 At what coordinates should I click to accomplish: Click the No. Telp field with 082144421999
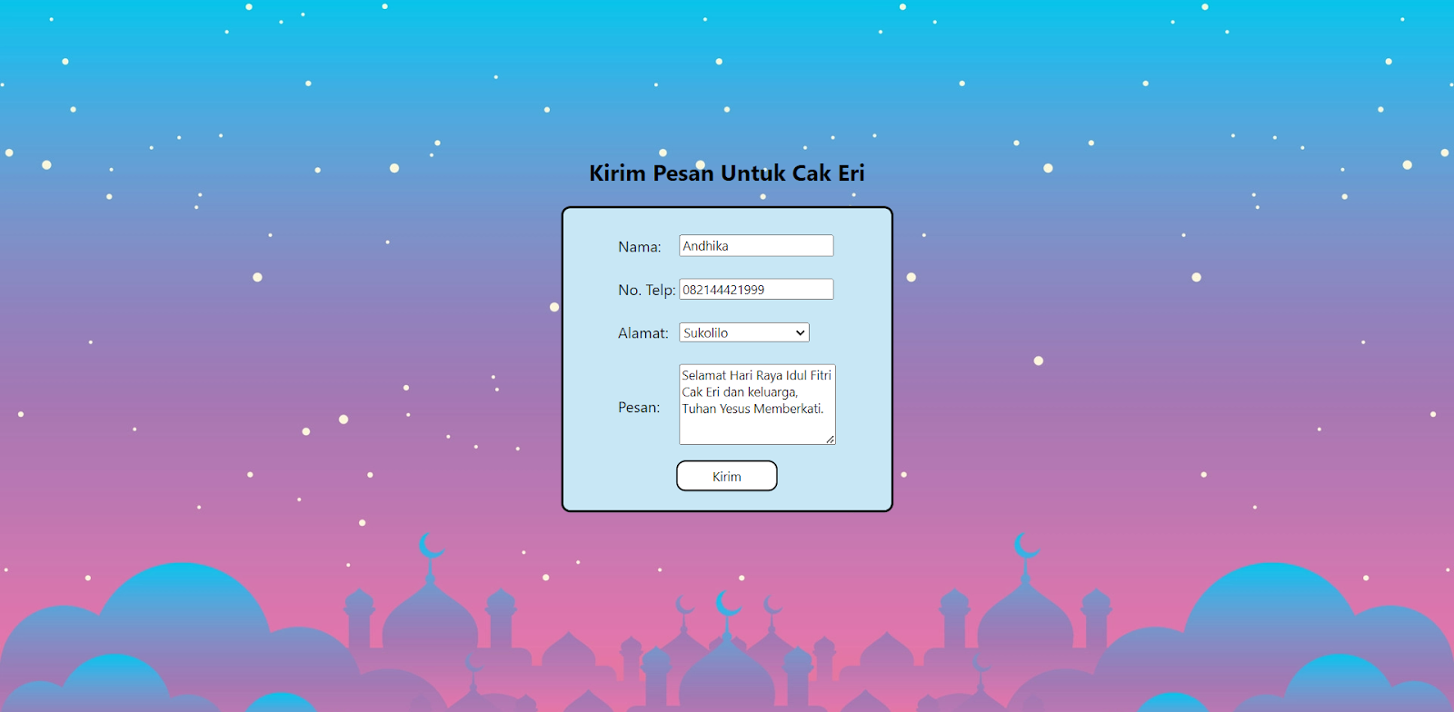coord(756,290)
